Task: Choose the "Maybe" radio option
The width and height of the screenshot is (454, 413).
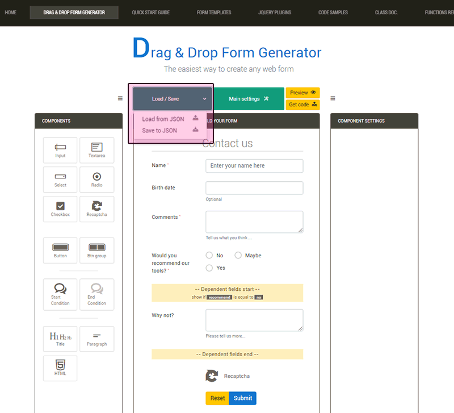Action: pos(238,256)
